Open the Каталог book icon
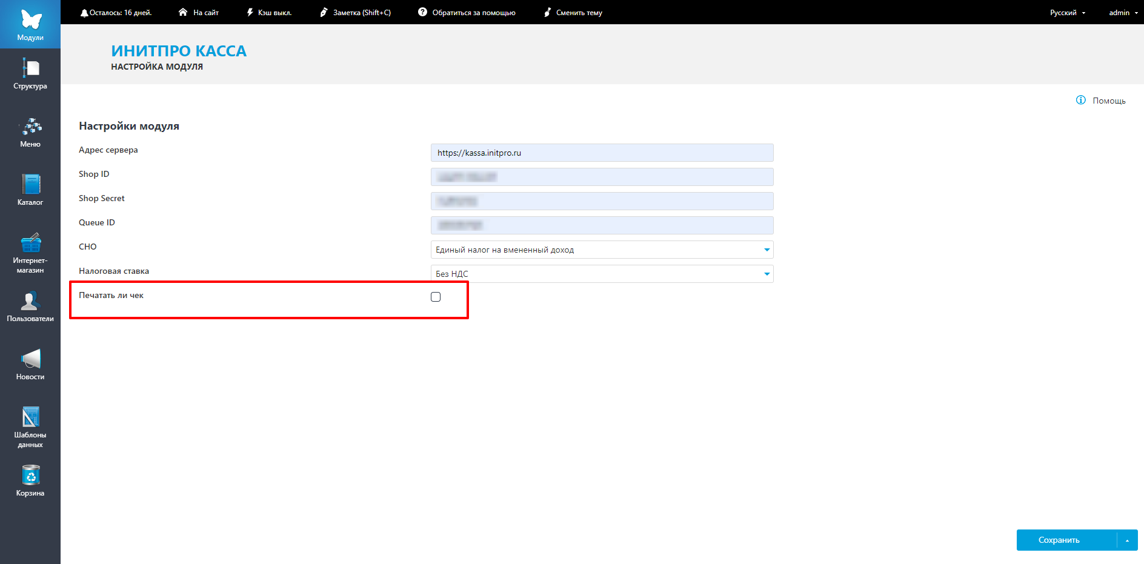Screen dimensions: 1144x564 pyautogui.click(x=30, y=184)
